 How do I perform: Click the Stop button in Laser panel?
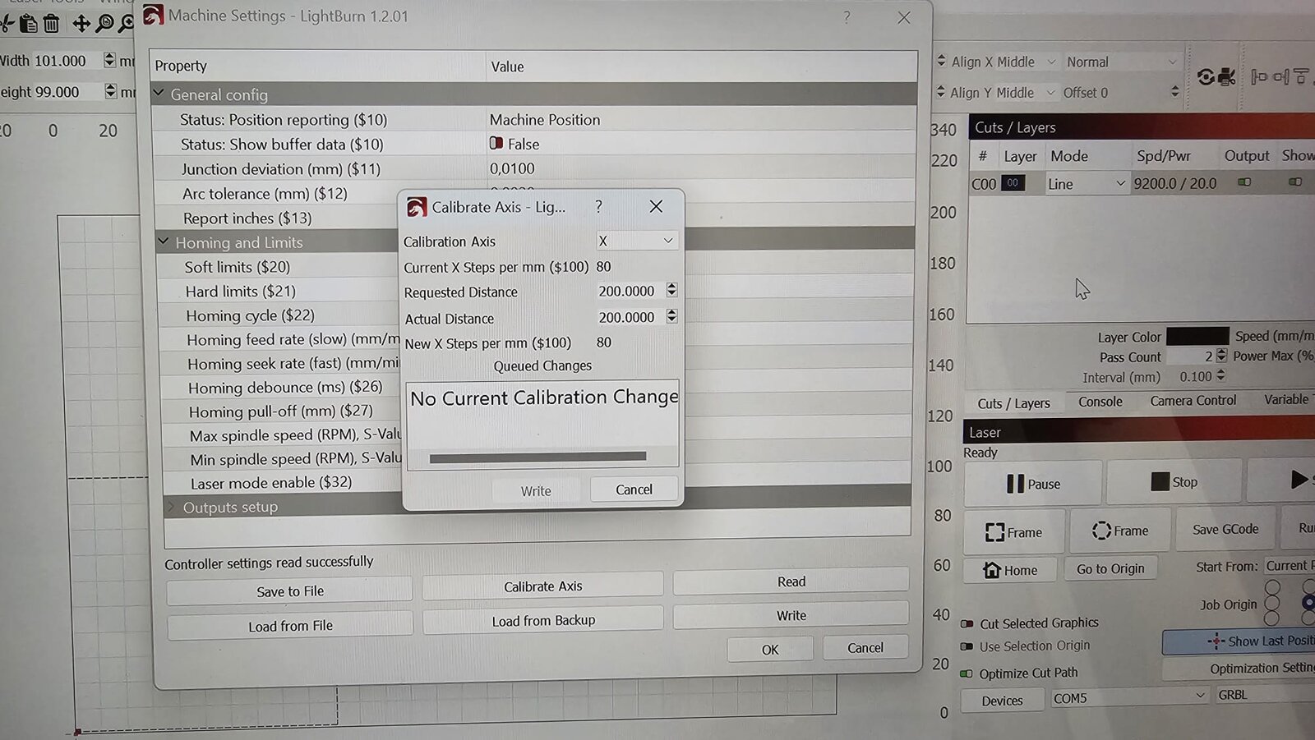(x=1174, y=482)
